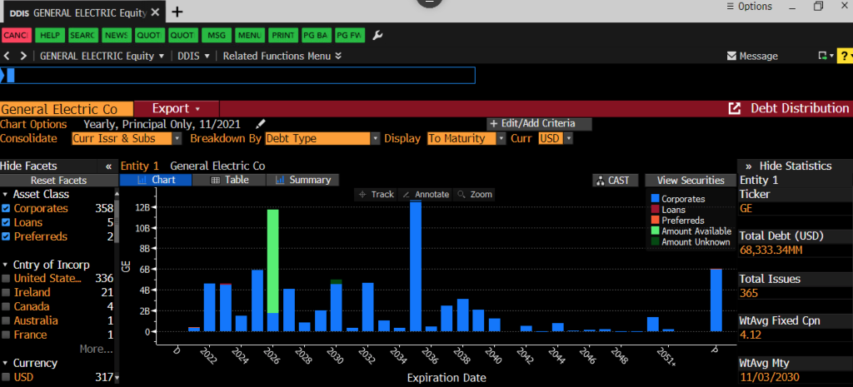Collapse the Cntry of Incorp facet group
The image size is (853, 387).
(x=6, y=265)
